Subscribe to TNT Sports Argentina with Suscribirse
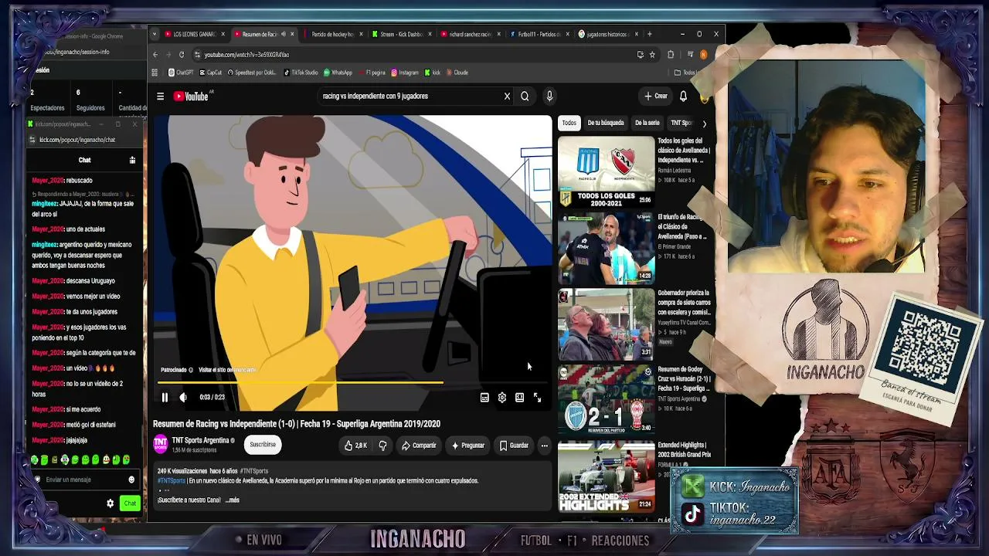The width and height of the screenshot is (989, 556). coord(263,445)
